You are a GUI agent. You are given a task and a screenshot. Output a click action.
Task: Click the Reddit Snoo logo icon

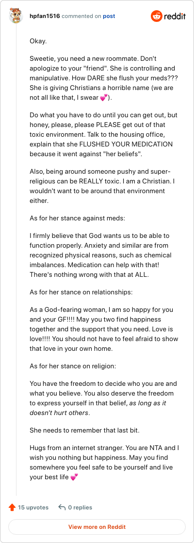(x=156, y=16)
